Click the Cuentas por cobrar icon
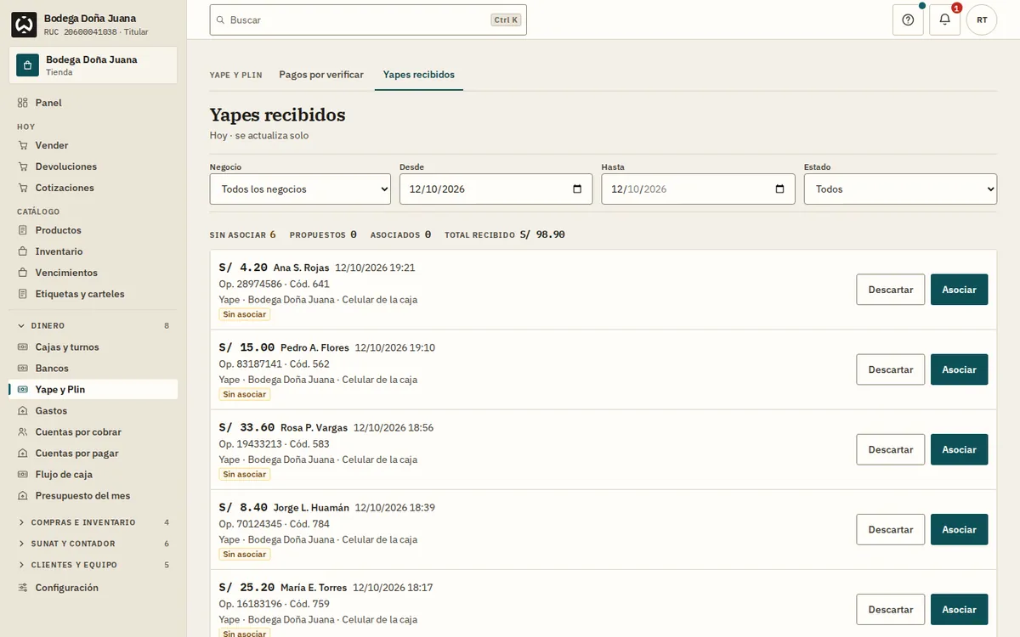Image resolution: width=1020 pixels, height=637 pixels. click(x=23, y=432)
